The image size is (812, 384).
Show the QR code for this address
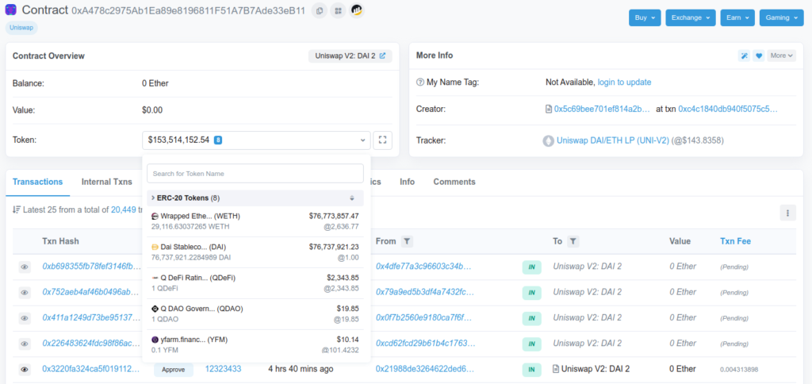(338, 11)
